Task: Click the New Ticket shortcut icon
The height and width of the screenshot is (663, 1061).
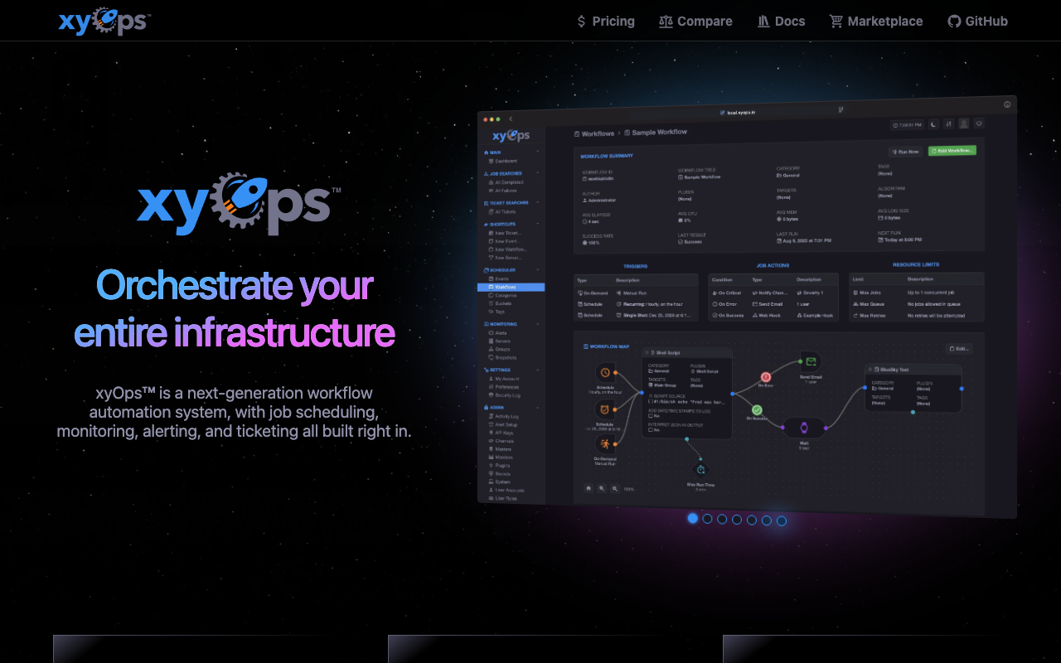Action: tap(491, 233)
